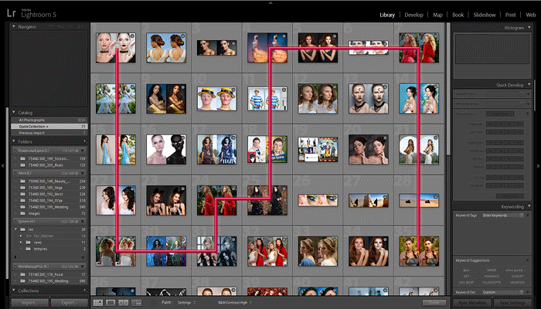
Task: Open the Saved Preset dropdown
Action: [x=505, y=93]
